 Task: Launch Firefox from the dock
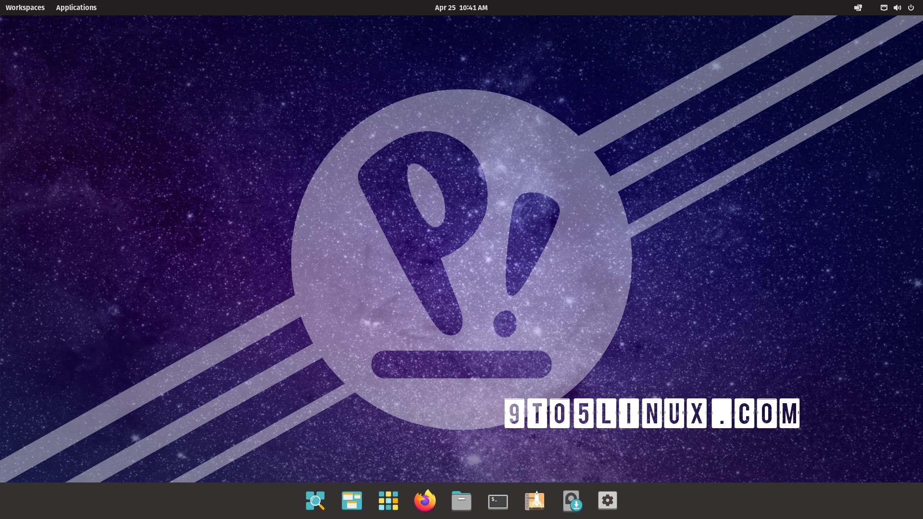(425, 501)
